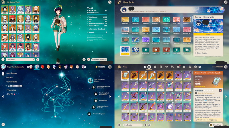Select the Constelação menu item
The image size is (229, 128).
pyautogui.click(x=15, y=86)
